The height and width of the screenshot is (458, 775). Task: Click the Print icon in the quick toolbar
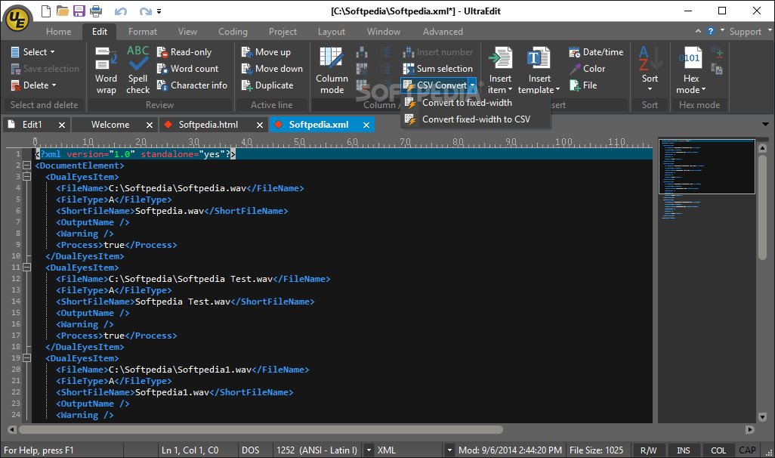pyautogui.click(x=96, y=11)
